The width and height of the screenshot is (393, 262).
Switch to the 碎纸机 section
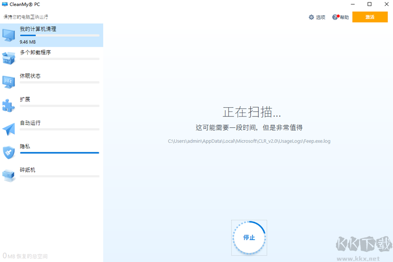(x=52, y=176)
